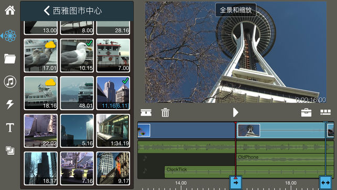Click the 18.00 mark on the ruler
The height and width of the screenshot is (190, 337).
click(x=290, y=183)
